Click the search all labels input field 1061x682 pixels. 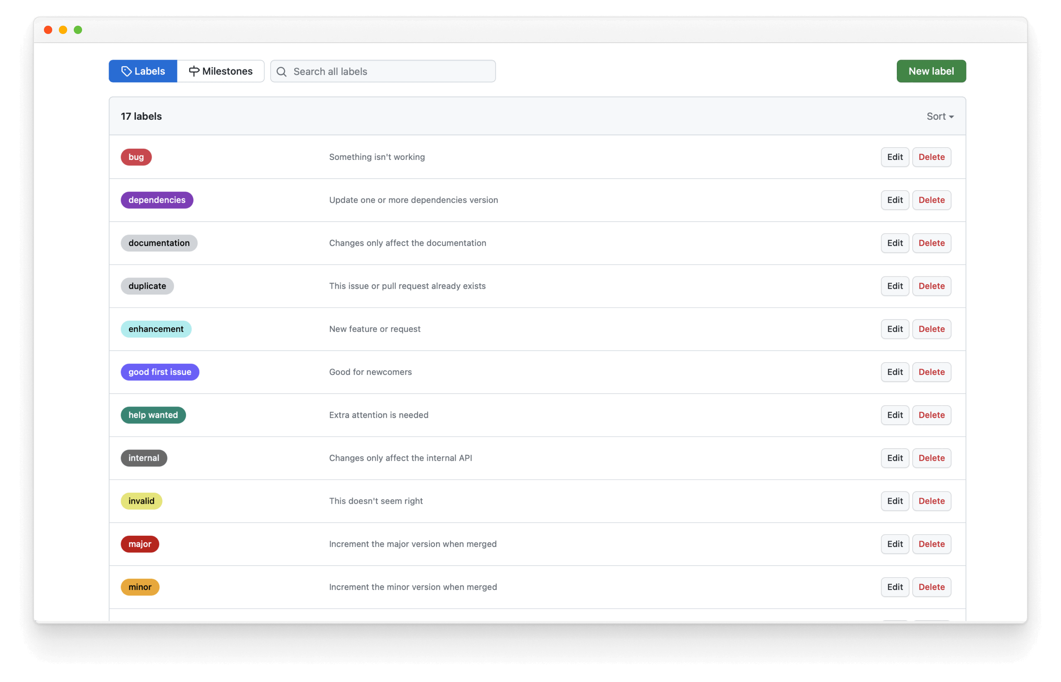point(382,71)
